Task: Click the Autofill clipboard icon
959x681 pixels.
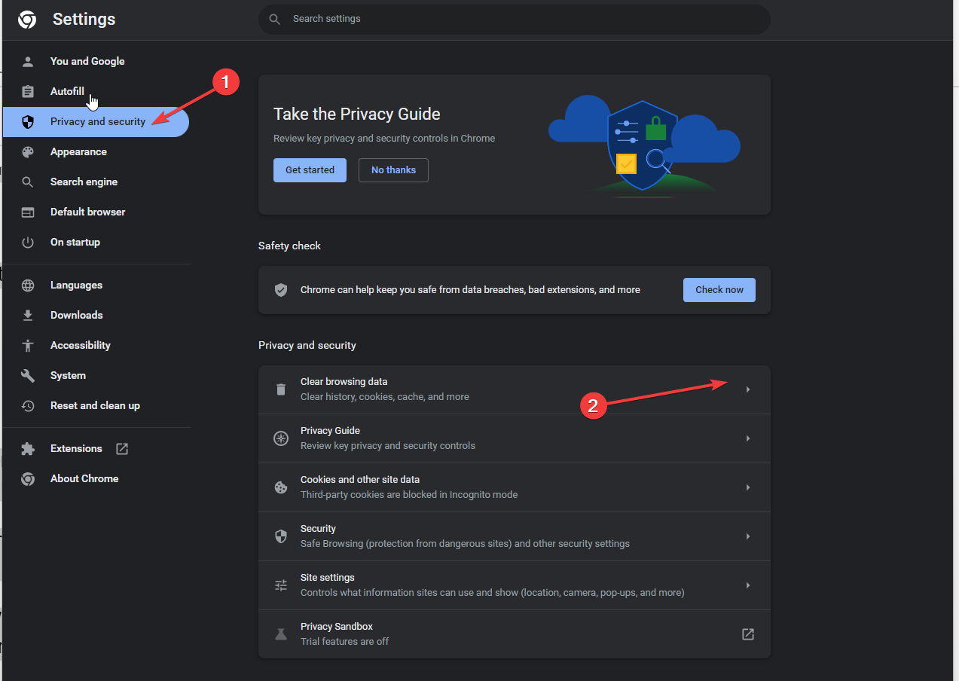Action: [28, 91]
